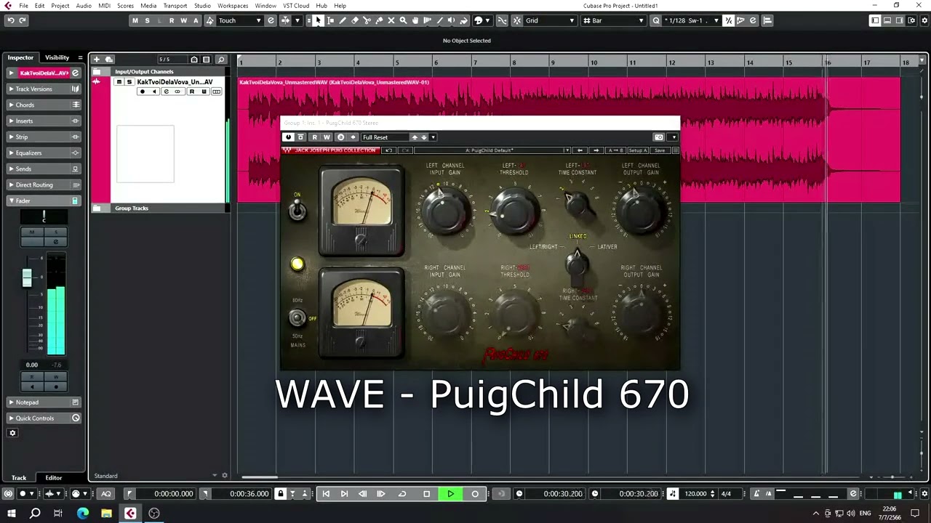
Task: Switch to the Editor tab
Action: click(54, 478)
